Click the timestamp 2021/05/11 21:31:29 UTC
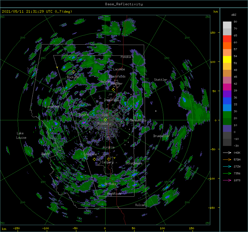This screenshot has width=248, height=232. (x=27, y=12)
